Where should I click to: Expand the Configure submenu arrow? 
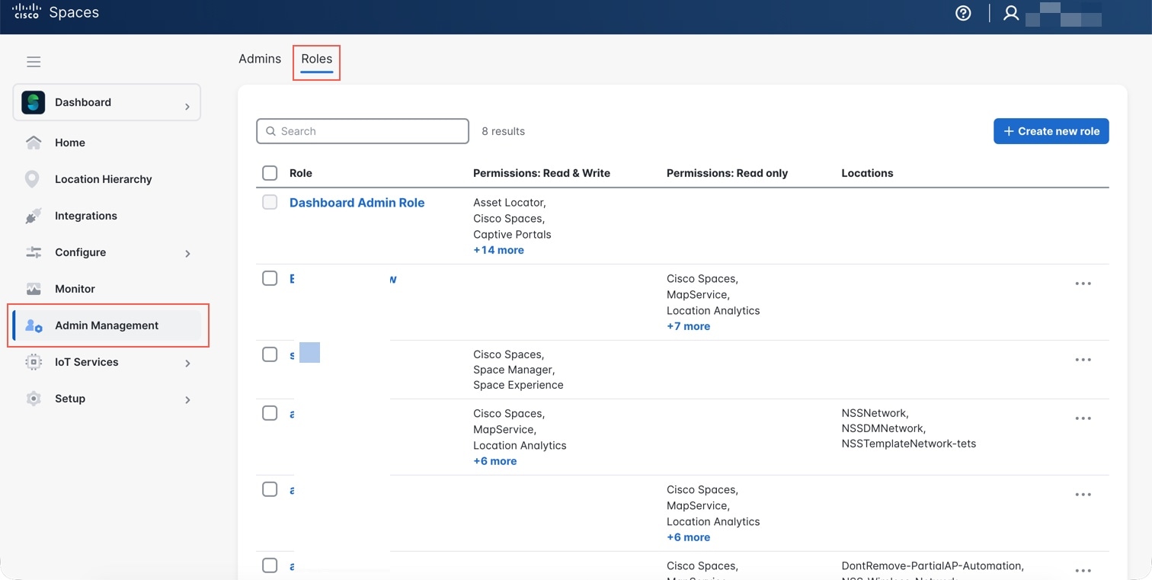click(187, 253)
